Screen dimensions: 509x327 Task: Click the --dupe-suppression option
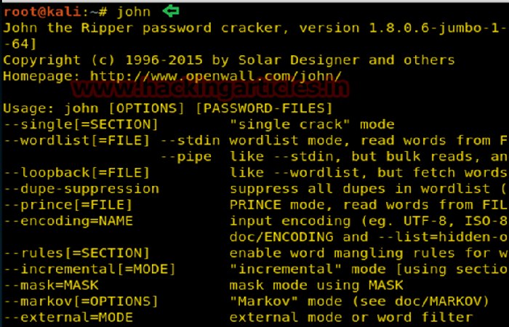pos(81,189)
